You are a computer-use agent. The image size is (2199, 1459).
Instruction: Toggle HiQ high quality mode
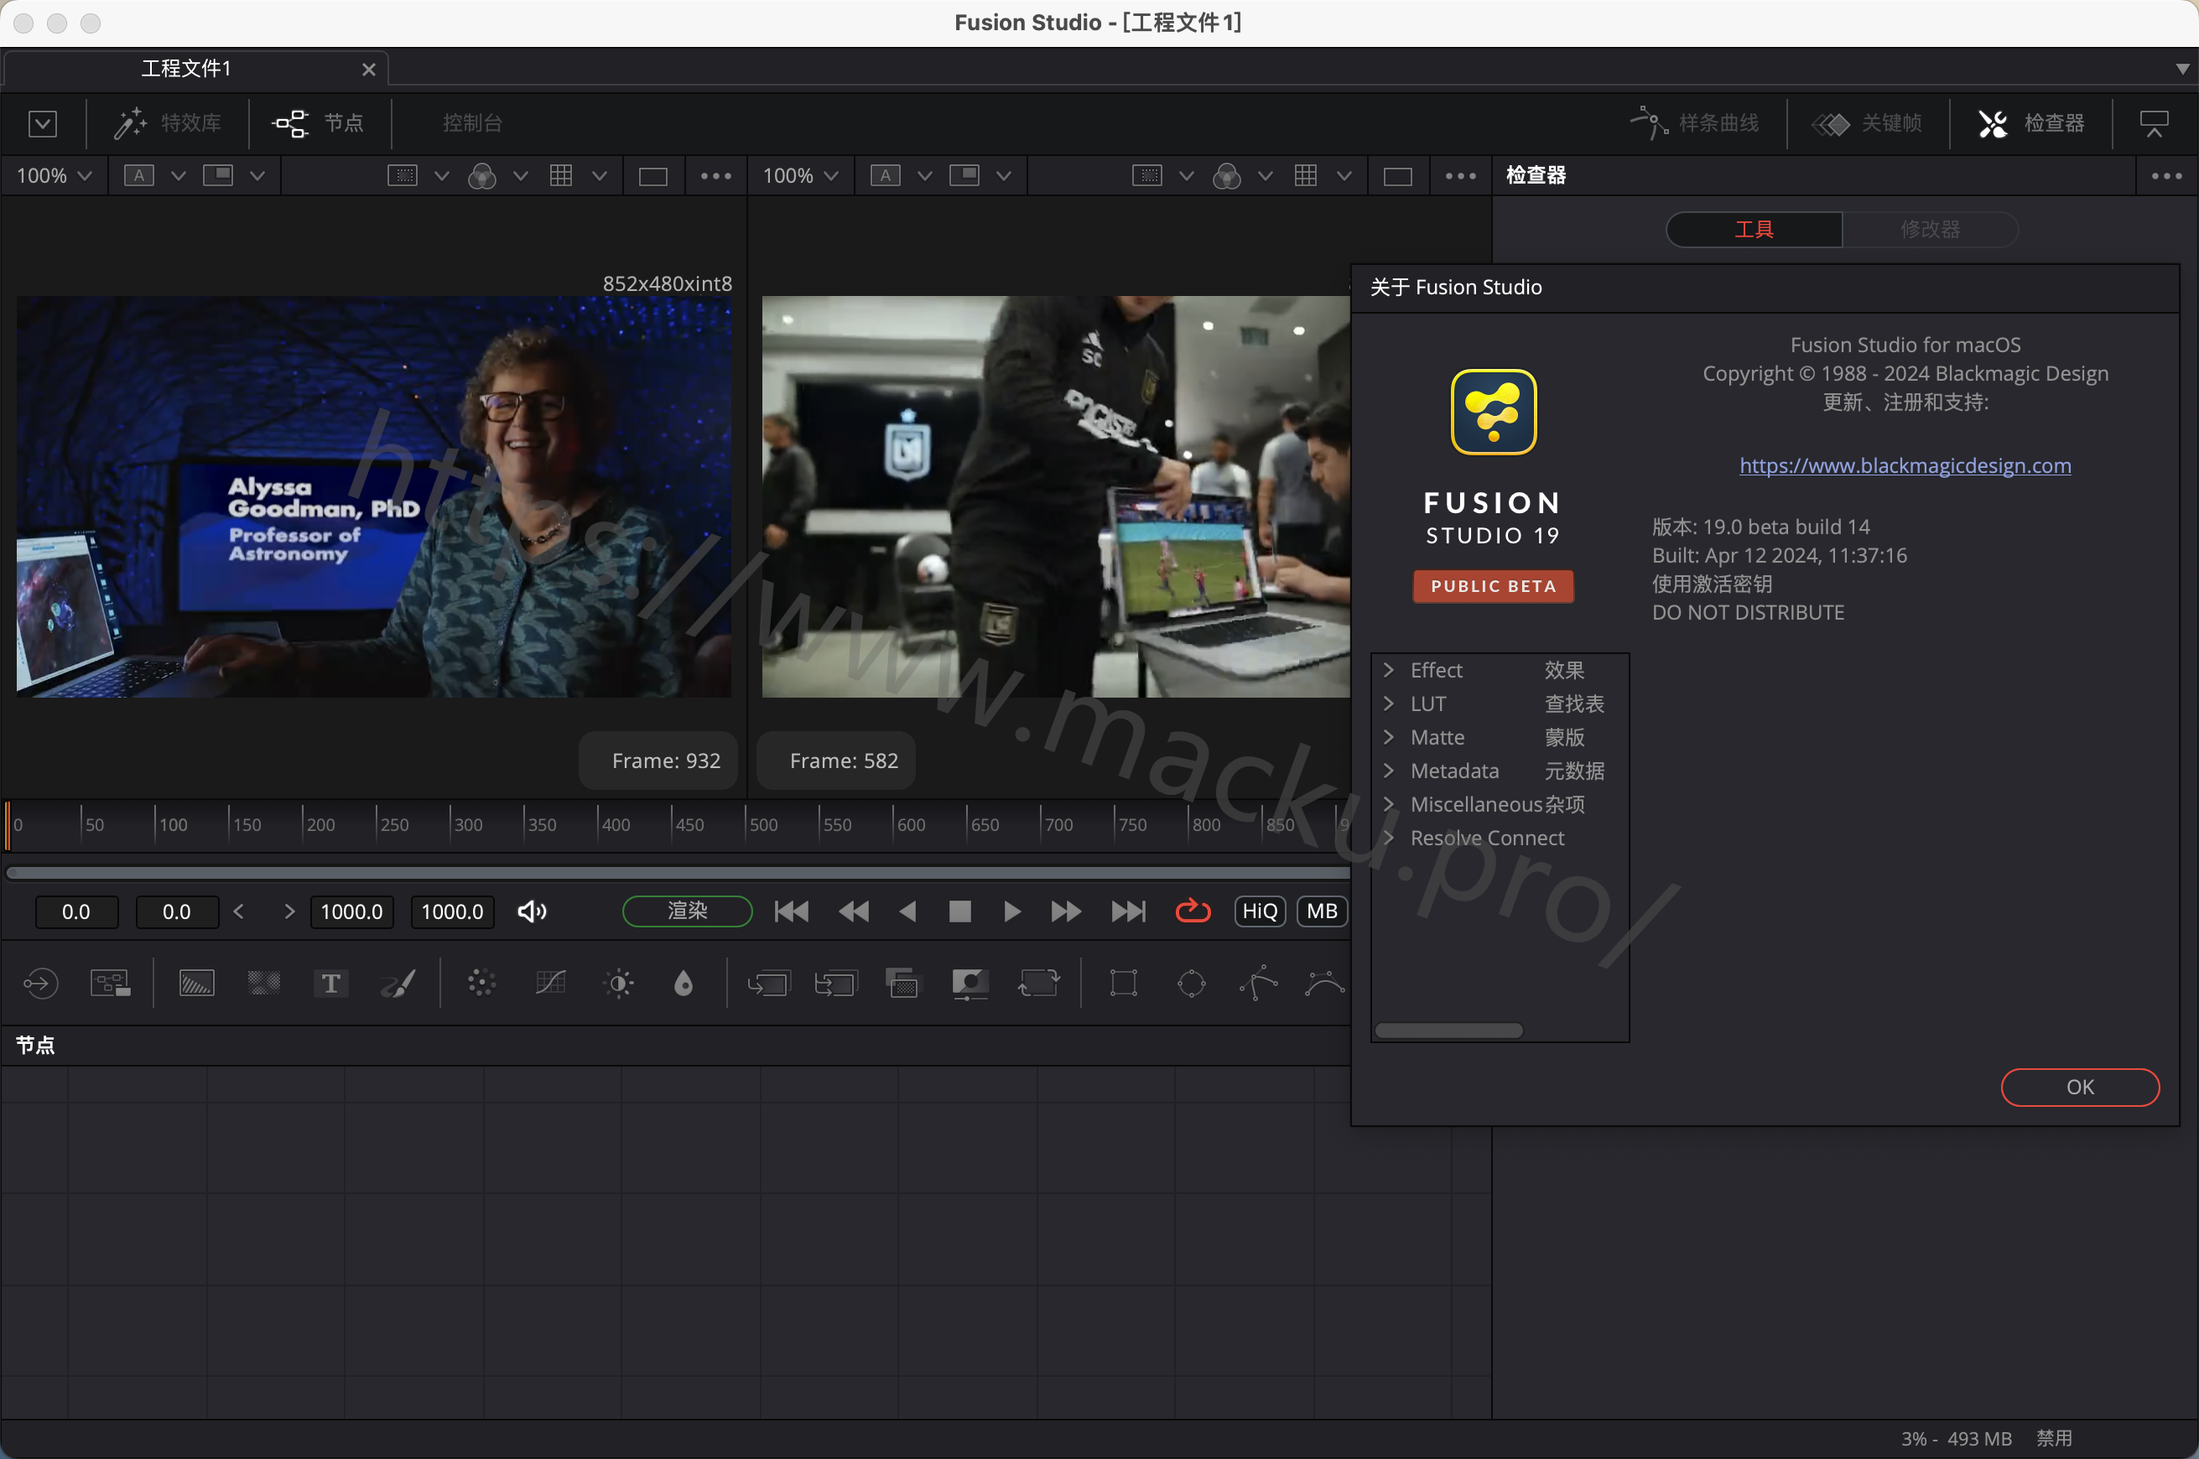[x=1260, y=912]
